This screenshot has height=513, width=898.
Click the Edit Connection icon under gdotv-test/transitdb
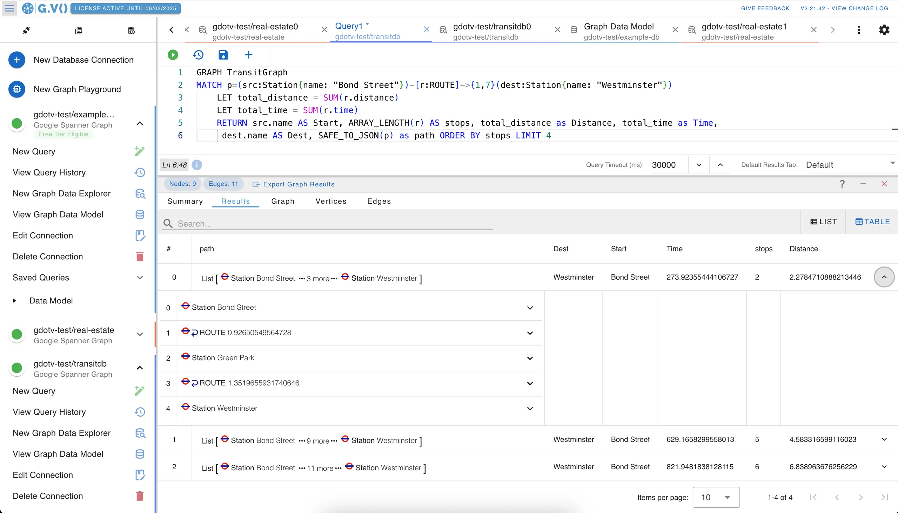click(x=140, y=475)
